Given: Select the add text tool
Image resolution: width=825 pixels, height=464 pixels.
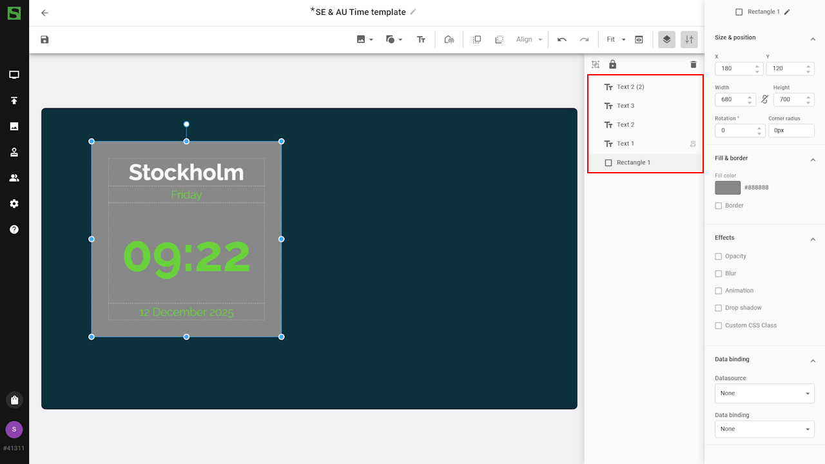Looking at the screenshot, I should pyautogui.click(x=421, y=39).
